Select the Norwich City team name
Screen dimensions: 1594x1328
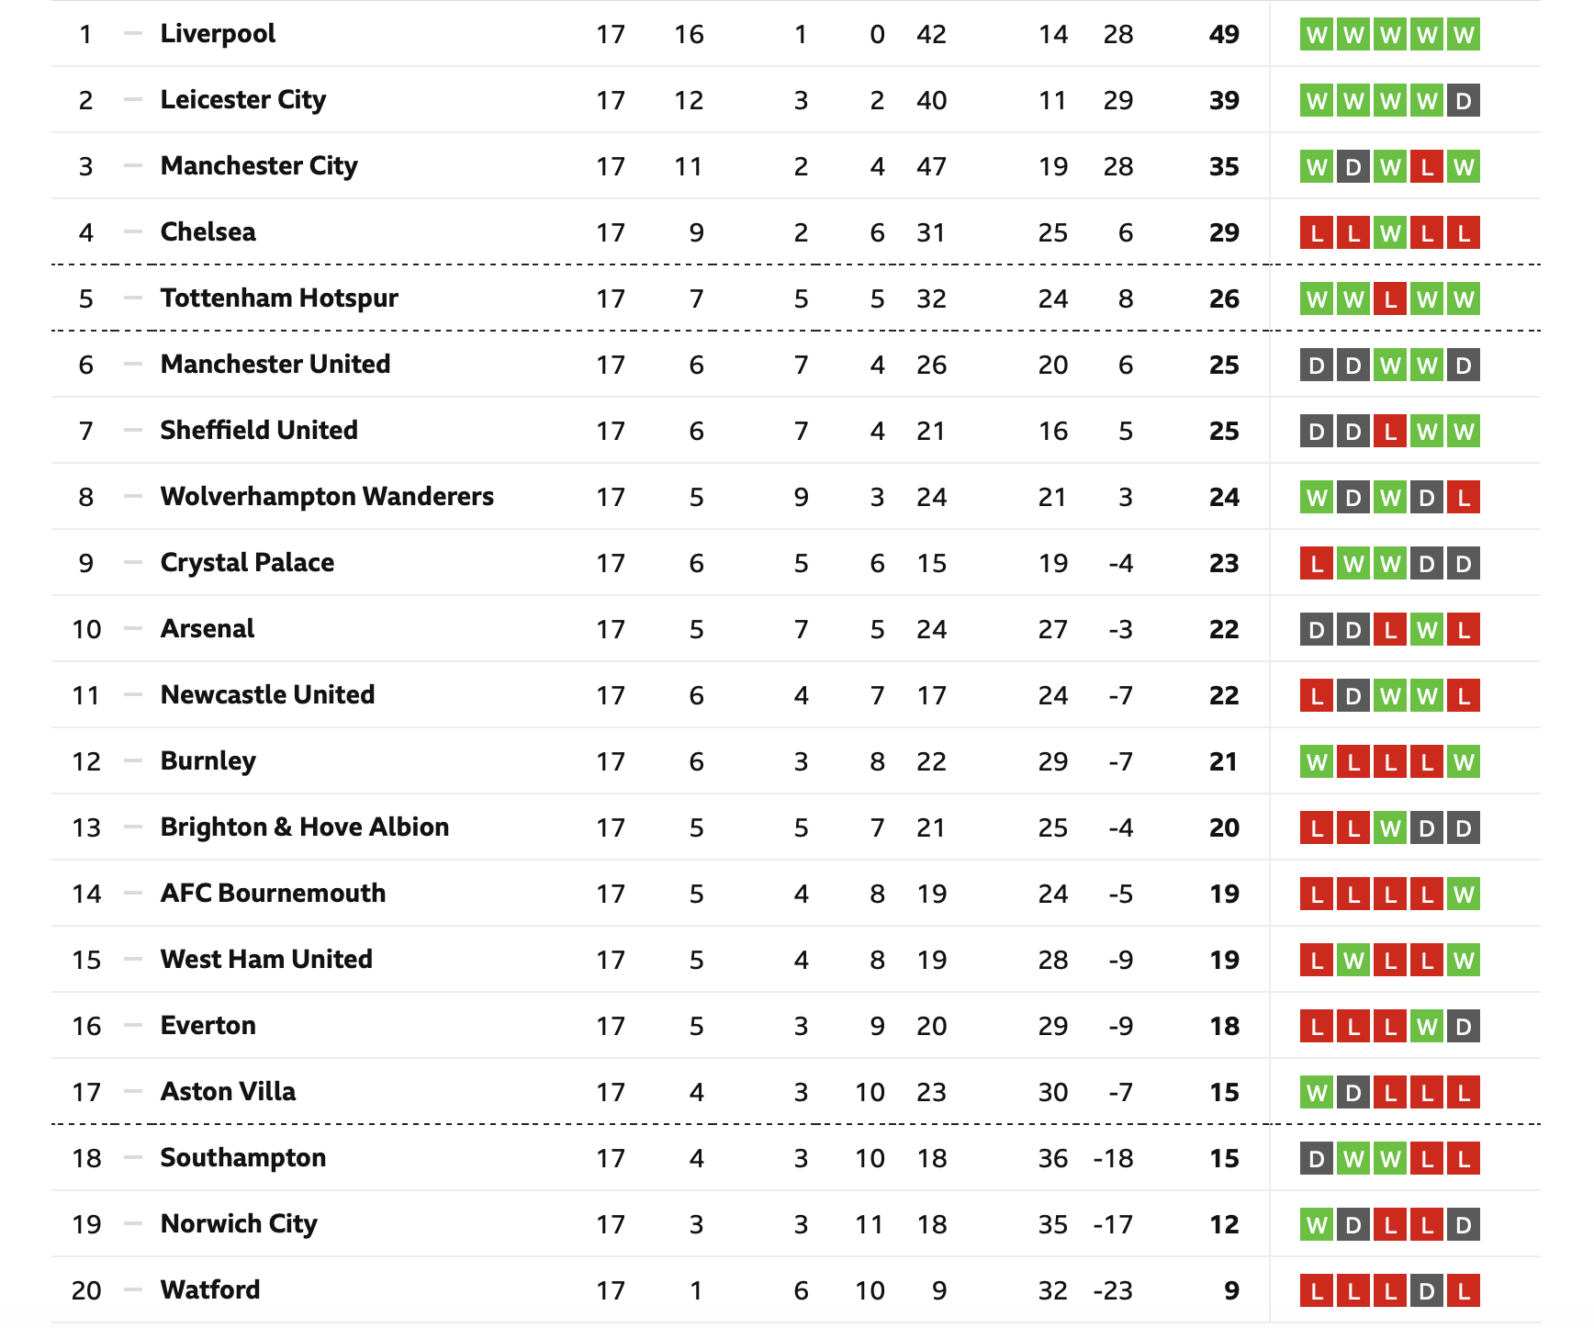tap(239, 1224)
